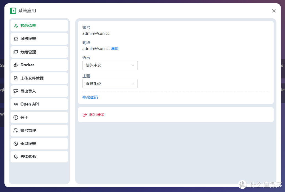Click the chevron arrow of language dropdown
The height and width of the screenshot is (192, 285).
pos(133,65)
